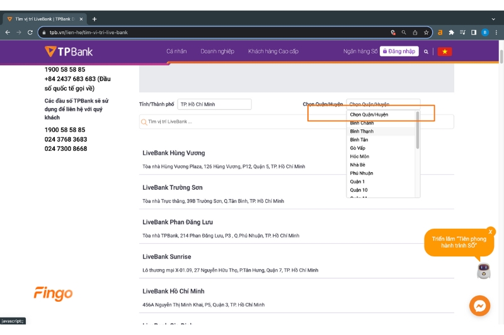Select the 'Chọn Quận/Huyện' list option
The height and width of the screenshot is (335, 504).
pyautogui.click(x=381, y=114)
